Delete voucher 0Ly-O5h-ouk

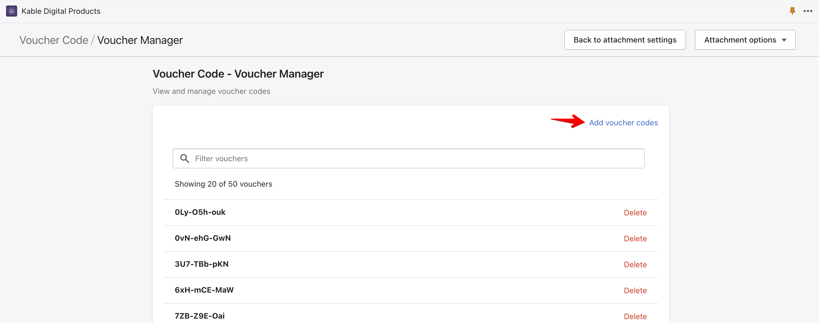click(x=635, y=213)
